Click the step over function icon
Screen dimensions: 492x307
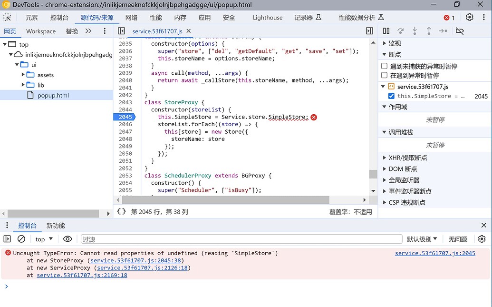click(x=400, y=31)
